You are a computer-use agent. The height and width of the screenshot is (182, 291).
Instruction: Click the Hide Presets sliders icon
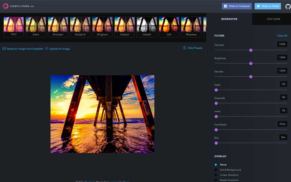(x=184, y=48)
